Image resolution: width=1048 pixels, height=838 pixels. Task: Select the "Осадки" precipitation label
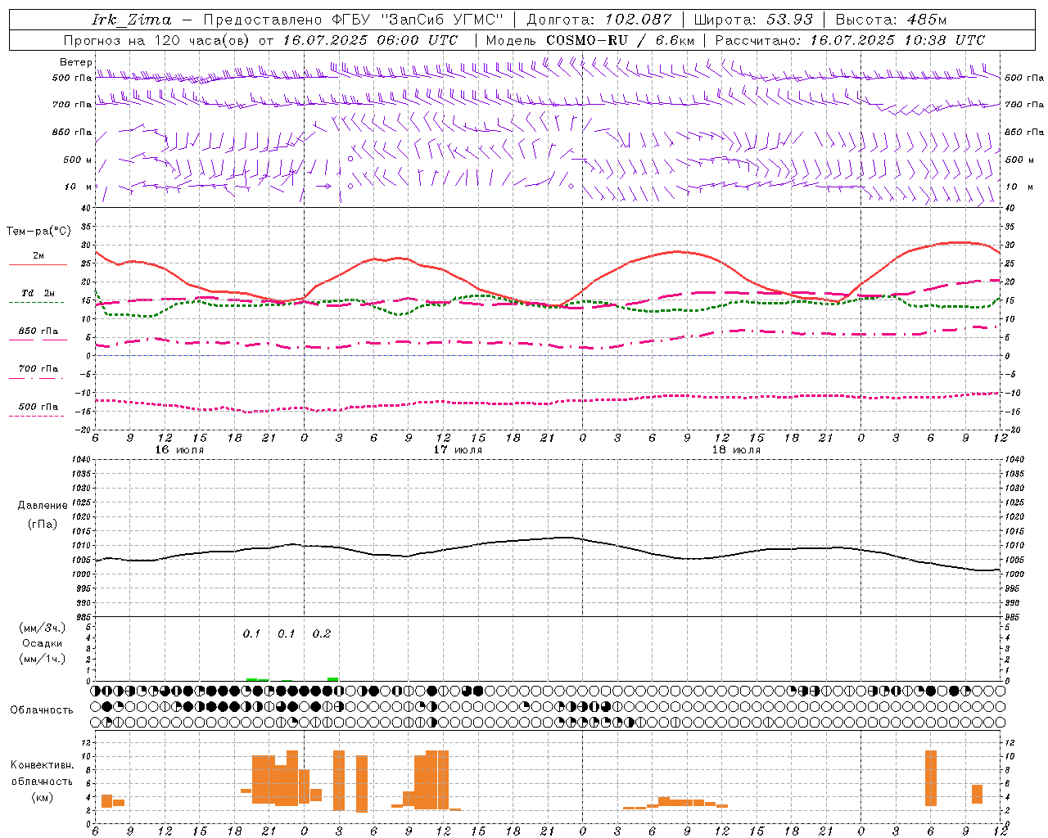(43, 643)
